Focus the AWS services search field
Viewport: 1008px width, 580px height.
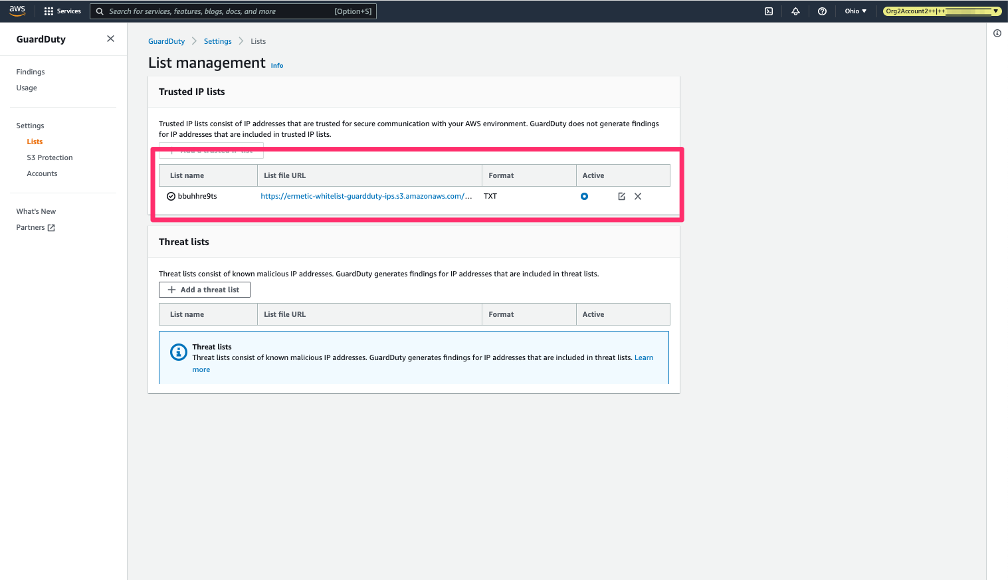pyautogui.click(x=233, y=11)
